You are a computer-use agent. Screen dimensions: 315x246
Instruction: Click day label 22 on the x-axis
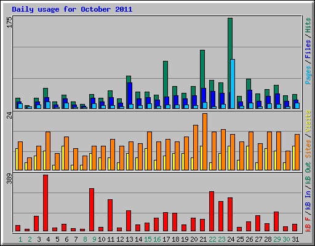(x=212, y=239)
